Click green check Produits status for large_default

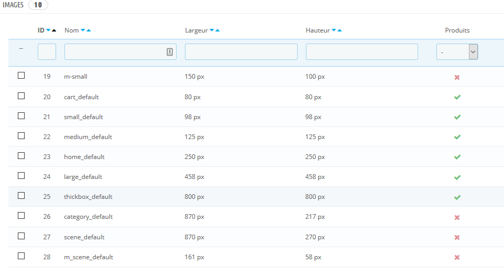457,177
